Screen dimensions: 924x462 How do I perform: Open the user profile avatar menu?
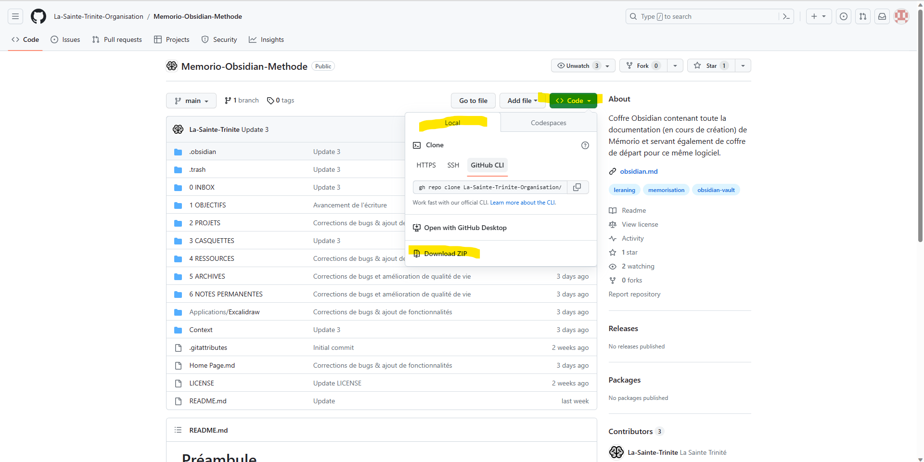[901, 16]
